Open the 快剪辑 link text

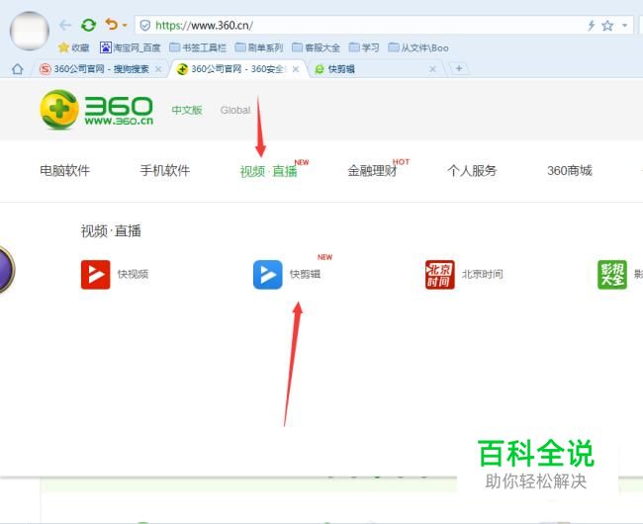(305, 274)
